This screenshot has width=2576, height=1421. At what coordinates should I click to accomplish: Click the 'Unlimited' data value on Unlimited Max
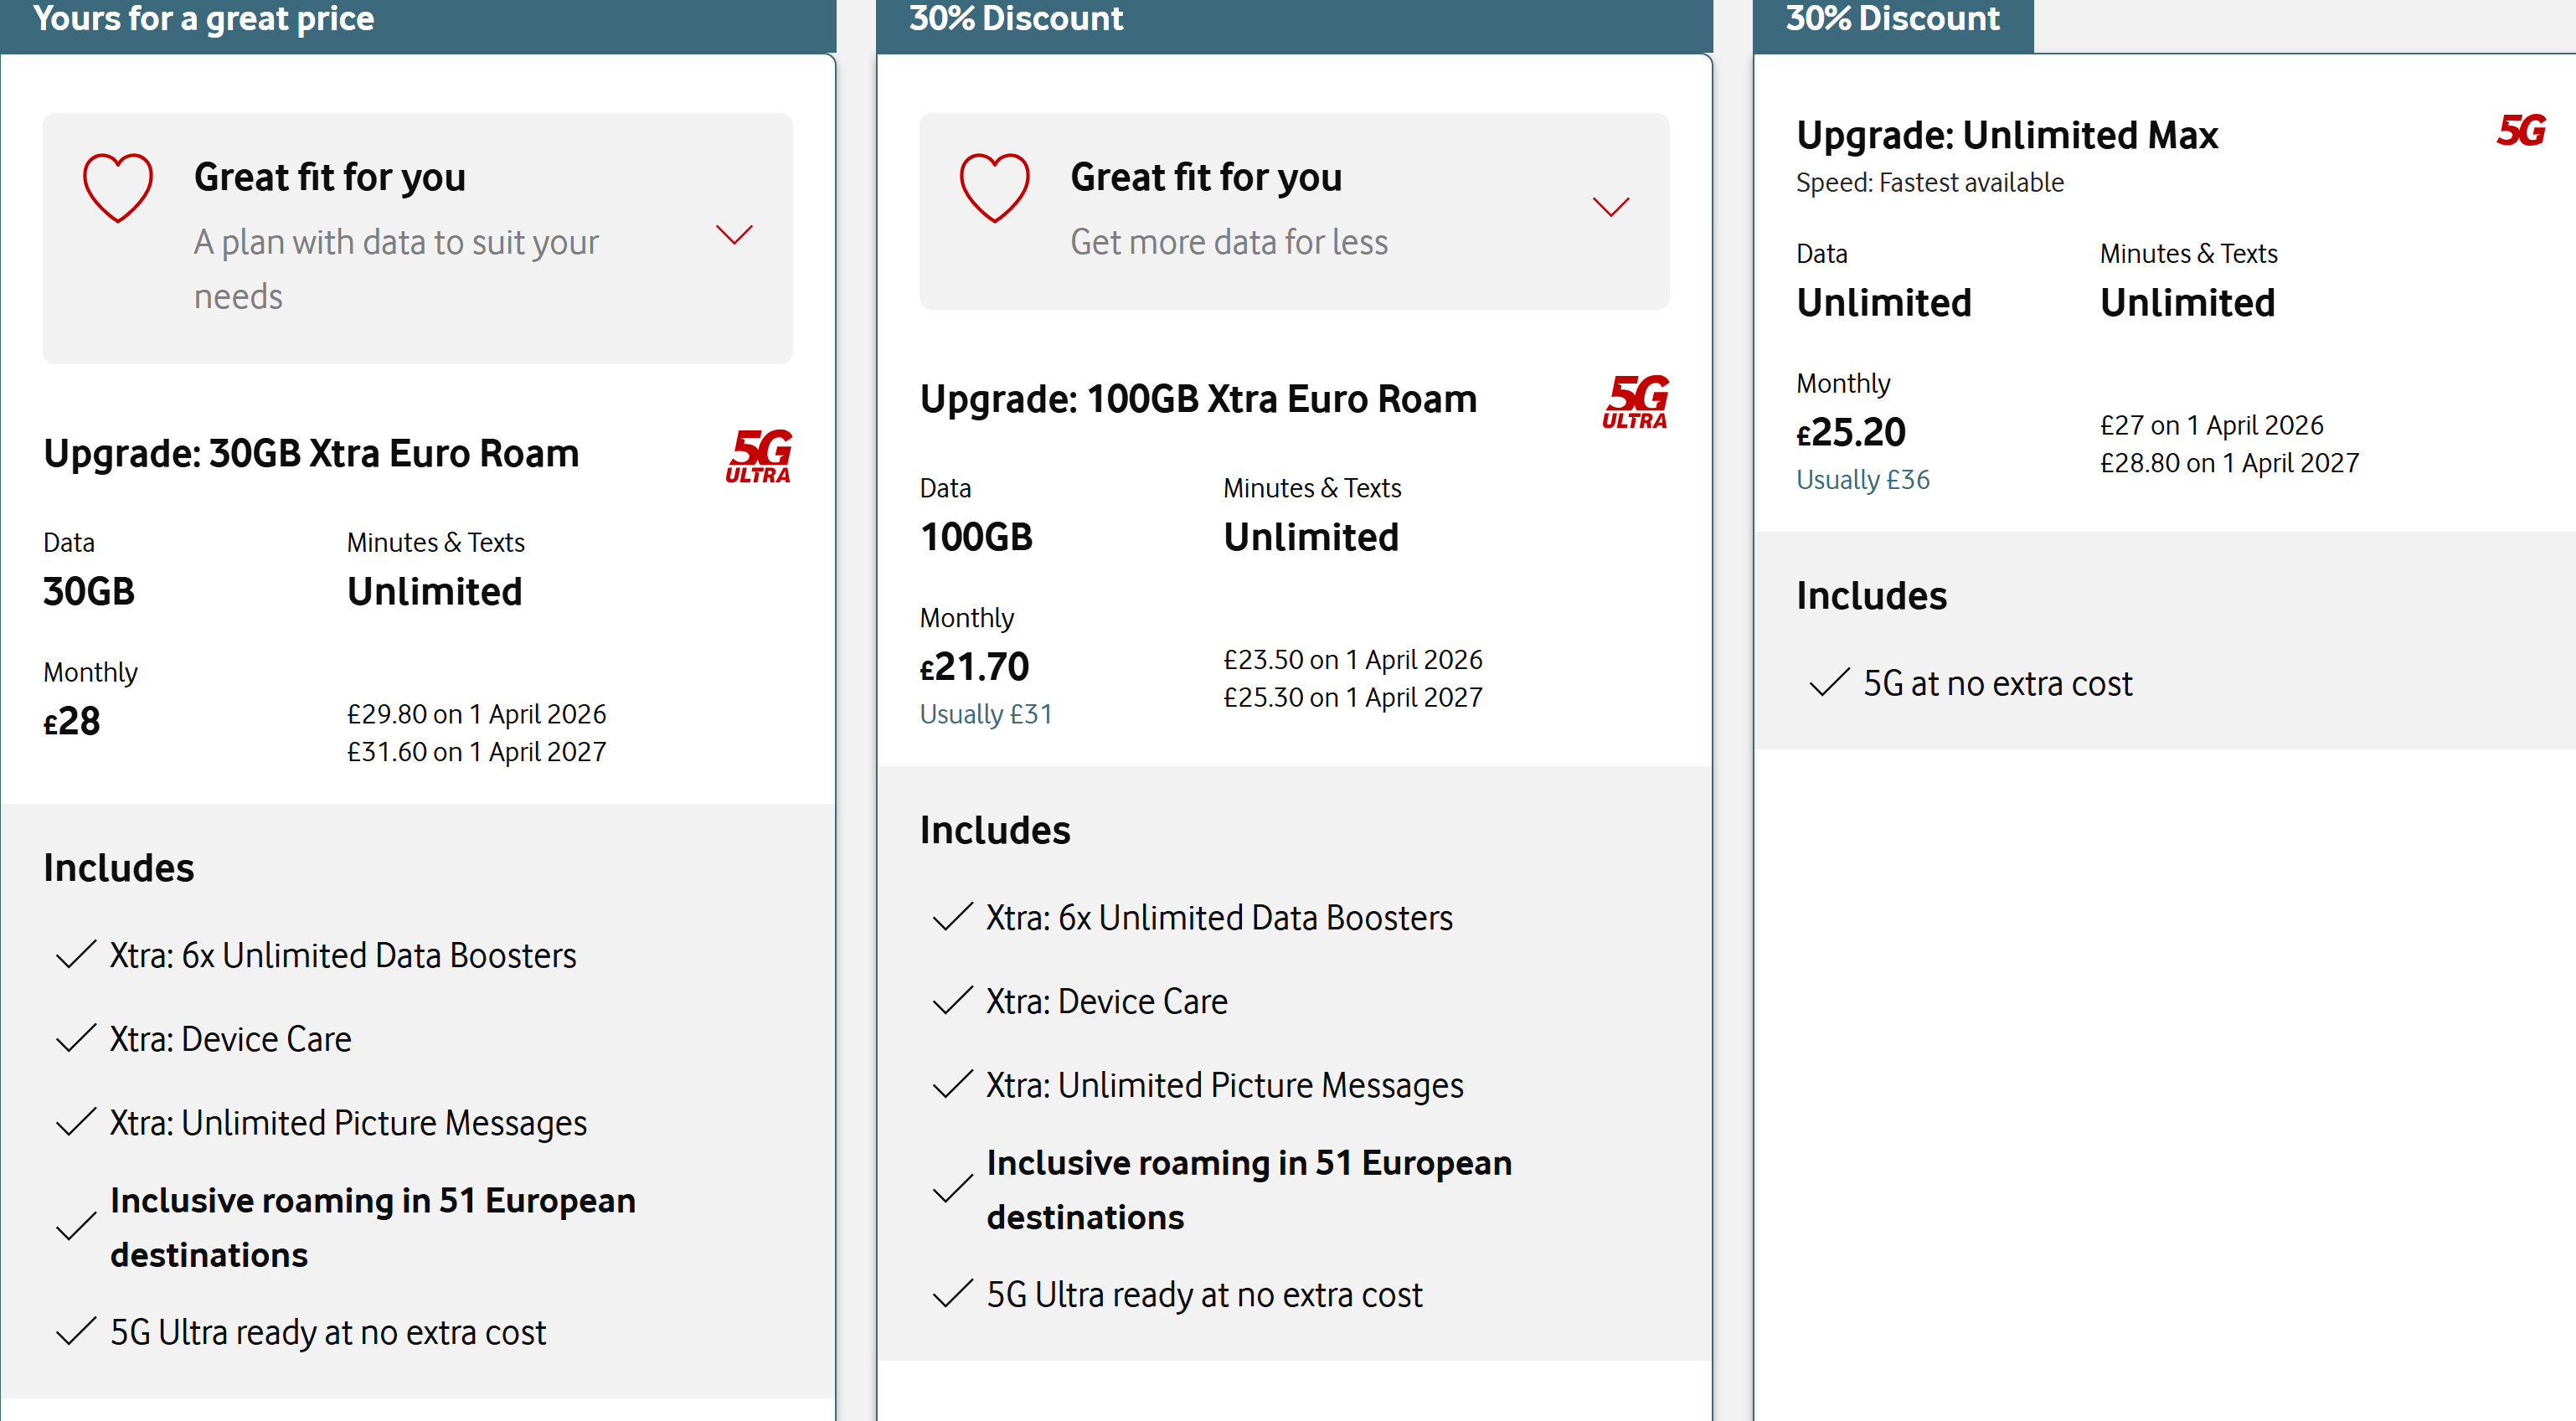pos(1884,303)
